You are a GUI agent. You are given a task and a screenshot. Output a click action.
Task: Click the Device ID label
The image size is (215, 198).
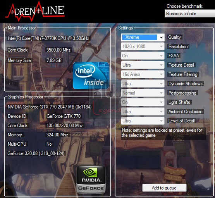tap(17, 116)
